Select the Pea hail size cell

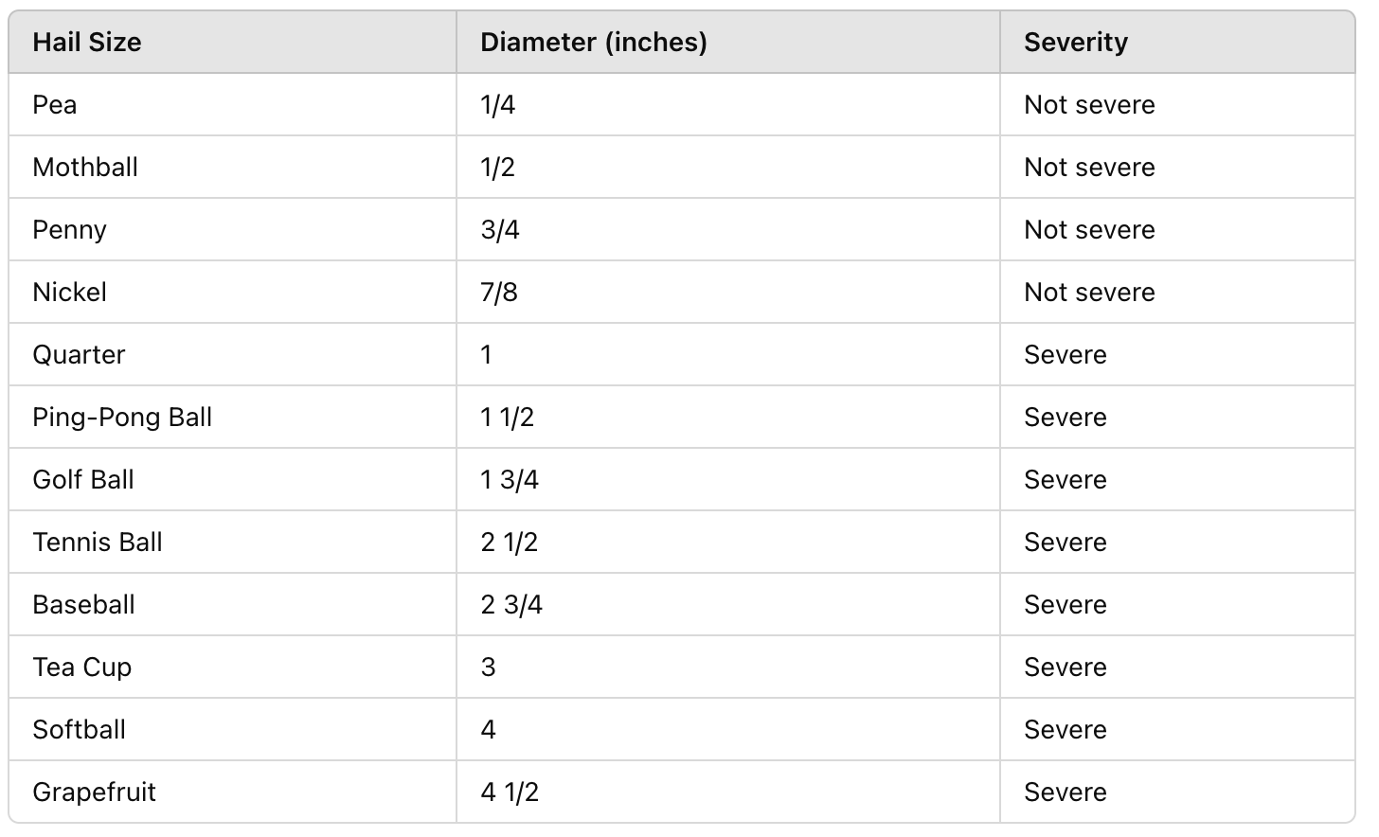pyautogui.click(x=232, y=104)
